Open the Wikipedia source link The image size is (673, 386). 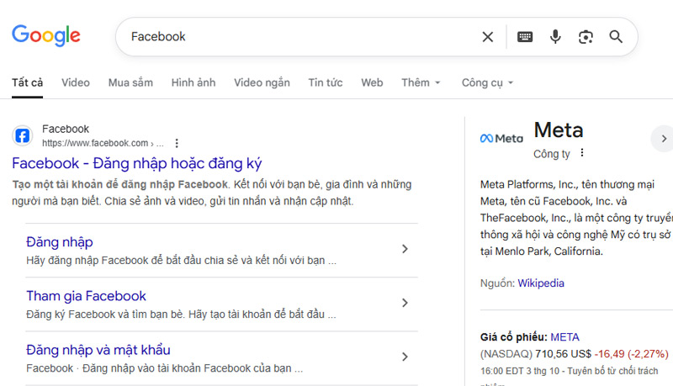[x=541, y=283]
